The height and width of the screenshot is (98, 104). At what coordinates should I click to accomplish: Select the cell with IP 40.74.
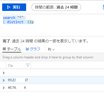pyautogui.click(x=17, y=88)
